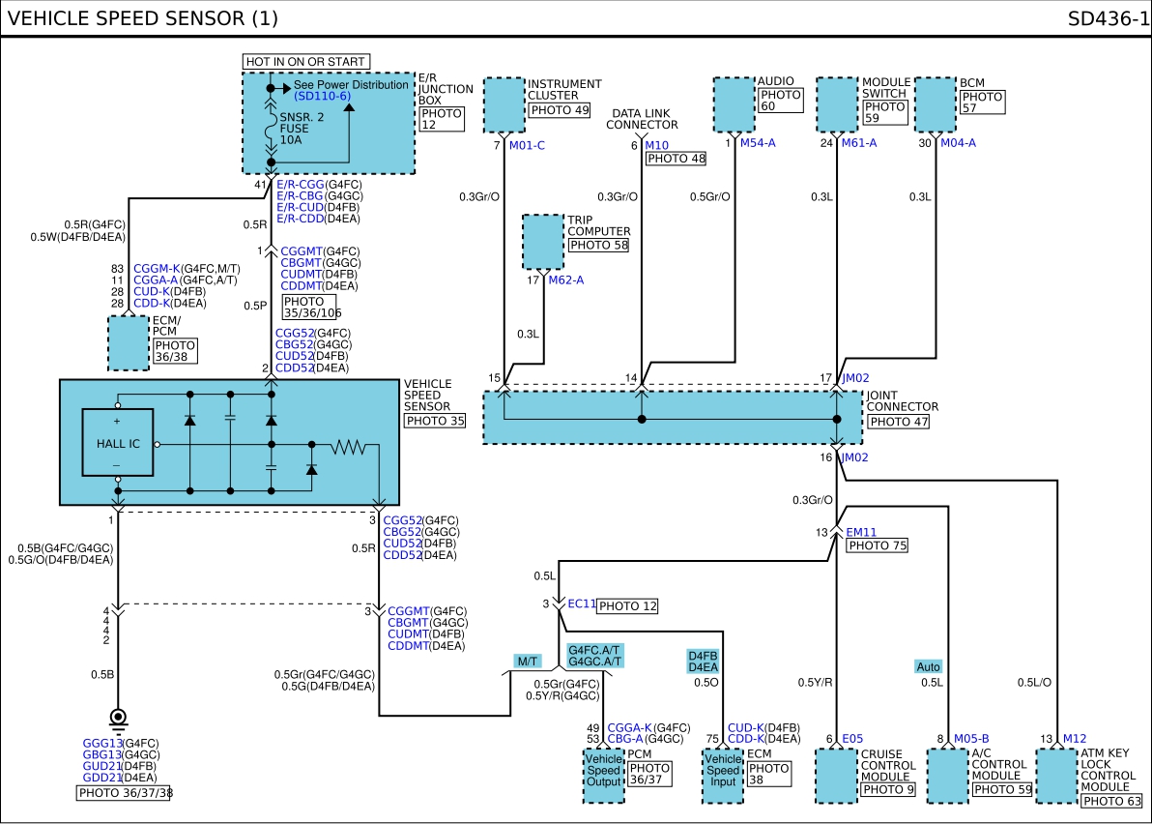1152x824 pixels.
Task: Click the "D4FB D4EA" variant tag
Action: click(x=703, y=661)
